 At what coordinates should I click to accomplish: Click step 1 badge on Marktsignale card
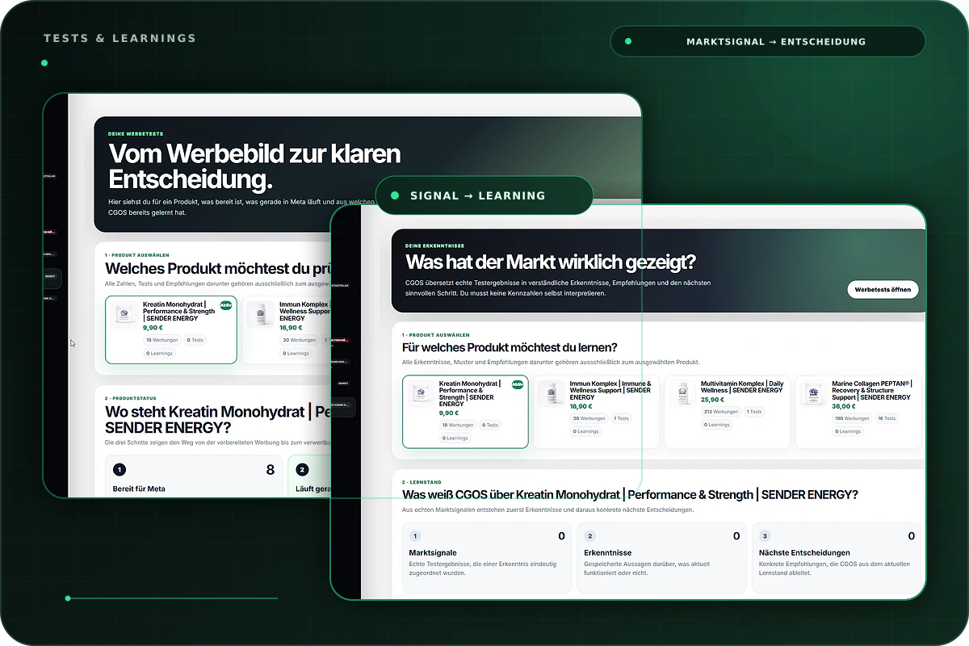(415, 536)
